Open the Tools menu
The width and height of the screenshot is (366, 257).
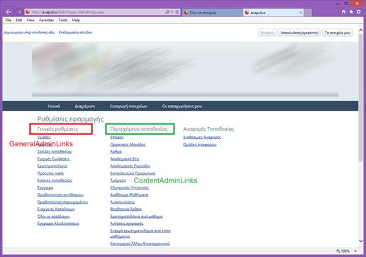[x=63, y=20]
